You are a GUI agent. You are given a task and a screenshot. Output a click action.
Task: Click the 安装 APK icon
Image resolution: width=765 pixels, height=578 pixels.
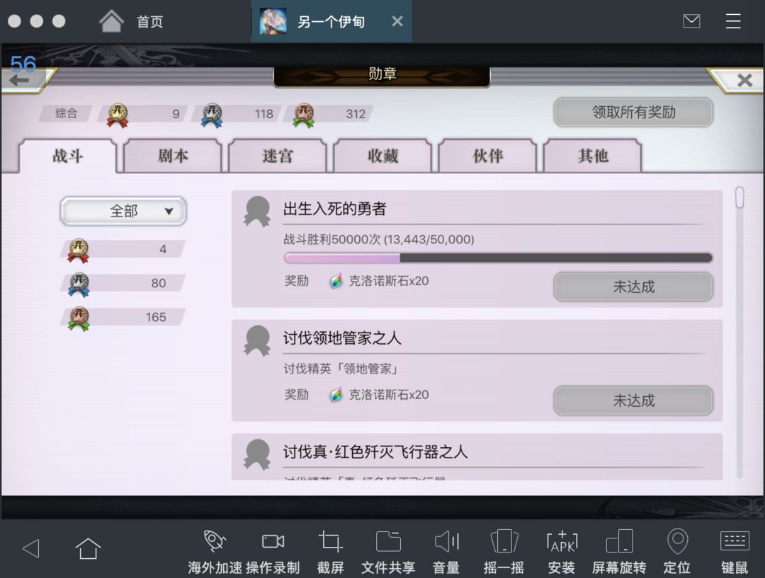(562, 542)
